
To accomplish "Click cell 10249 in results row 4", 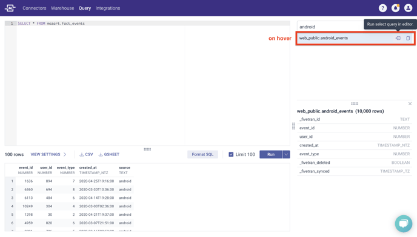I will (x=28, y=206).
